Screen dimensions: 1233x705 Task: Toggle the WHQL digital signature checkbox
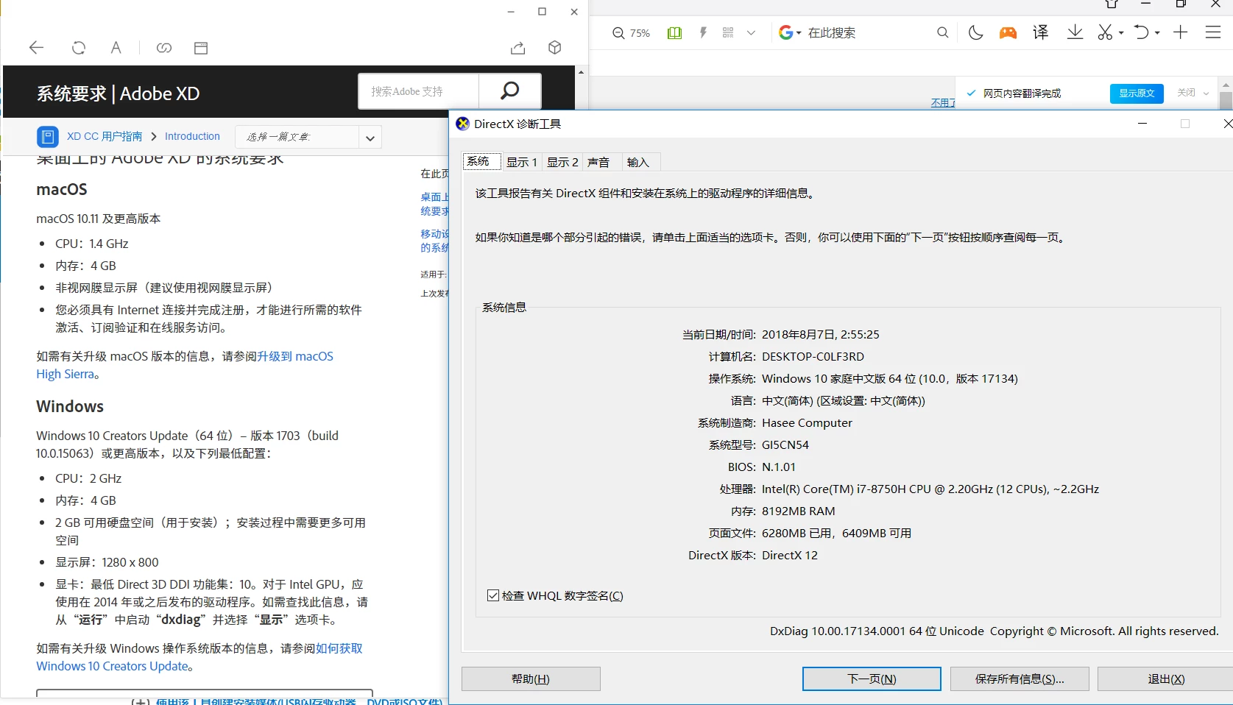[x=493, y=595]
